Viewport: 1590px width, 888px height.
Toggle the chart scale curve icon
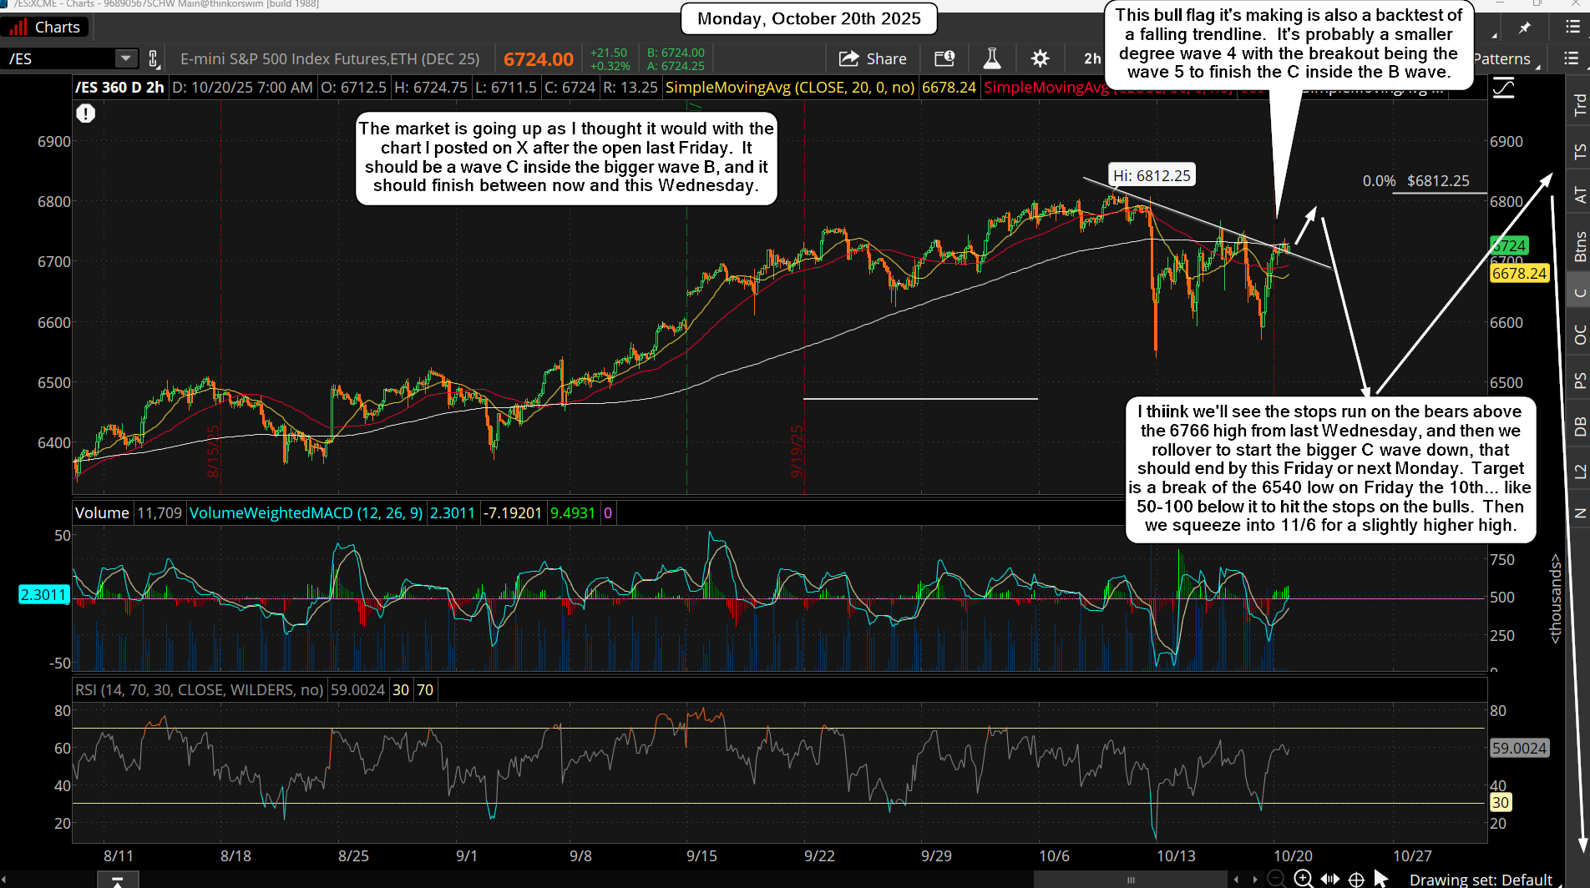click(x=1503, y=88)
